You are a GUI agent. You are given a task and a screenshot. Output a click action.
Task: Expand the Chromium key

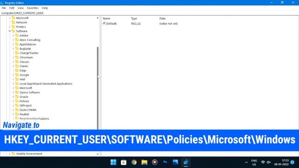click(x=13, y=57)
